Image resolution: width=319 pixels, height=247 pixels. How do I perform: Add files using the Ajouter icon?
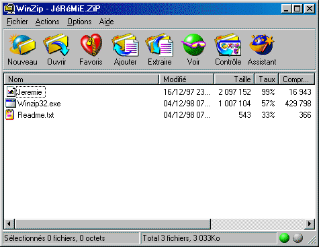click(x=125, y=45)
